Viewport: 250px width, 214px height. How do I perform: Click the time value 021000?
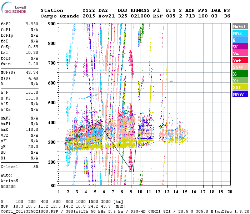click(140, 16)
